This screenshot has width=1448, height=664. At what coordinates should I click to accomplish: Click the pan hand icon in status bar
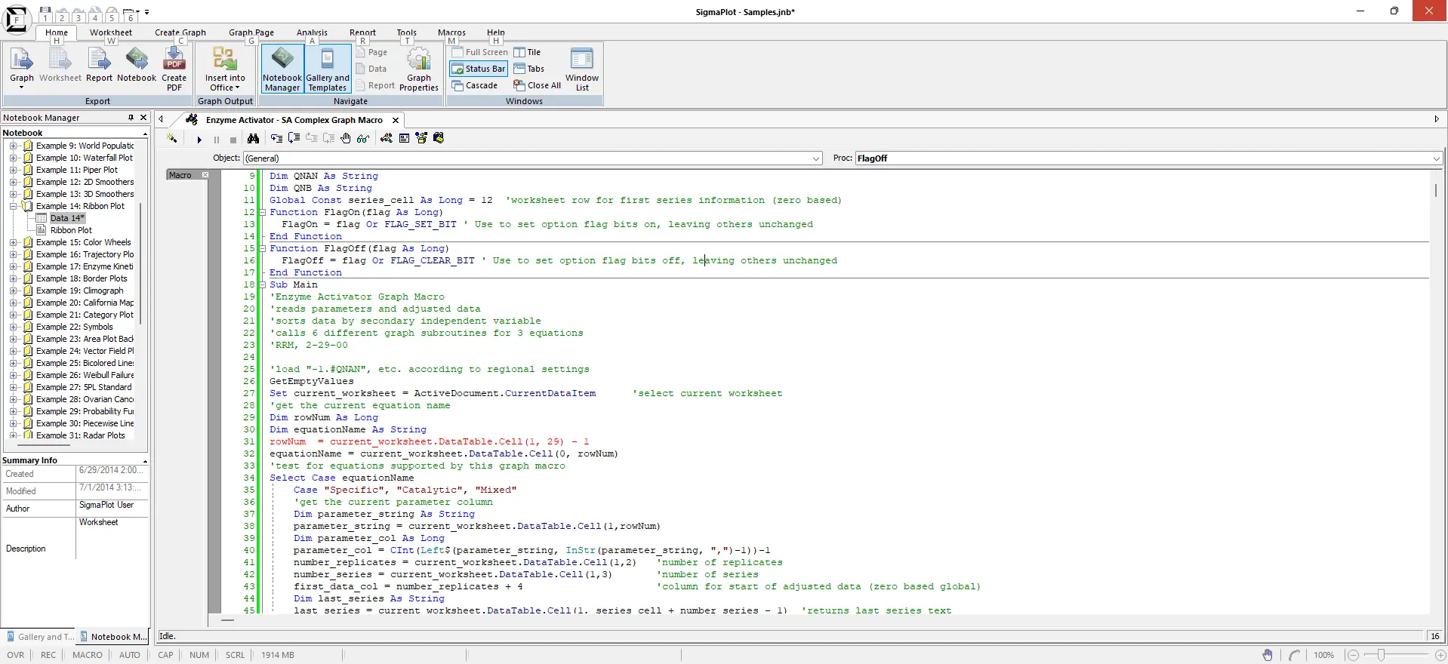pyautogui.click(x=1268, y=655)
